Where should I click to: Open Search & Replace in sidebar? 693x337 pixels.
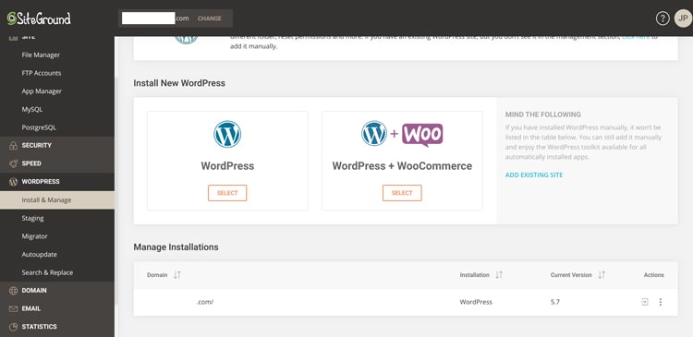point(47,272)
